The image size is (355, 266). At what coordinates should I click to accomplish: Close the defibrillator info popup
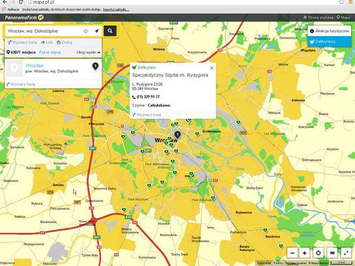[212, 68]
